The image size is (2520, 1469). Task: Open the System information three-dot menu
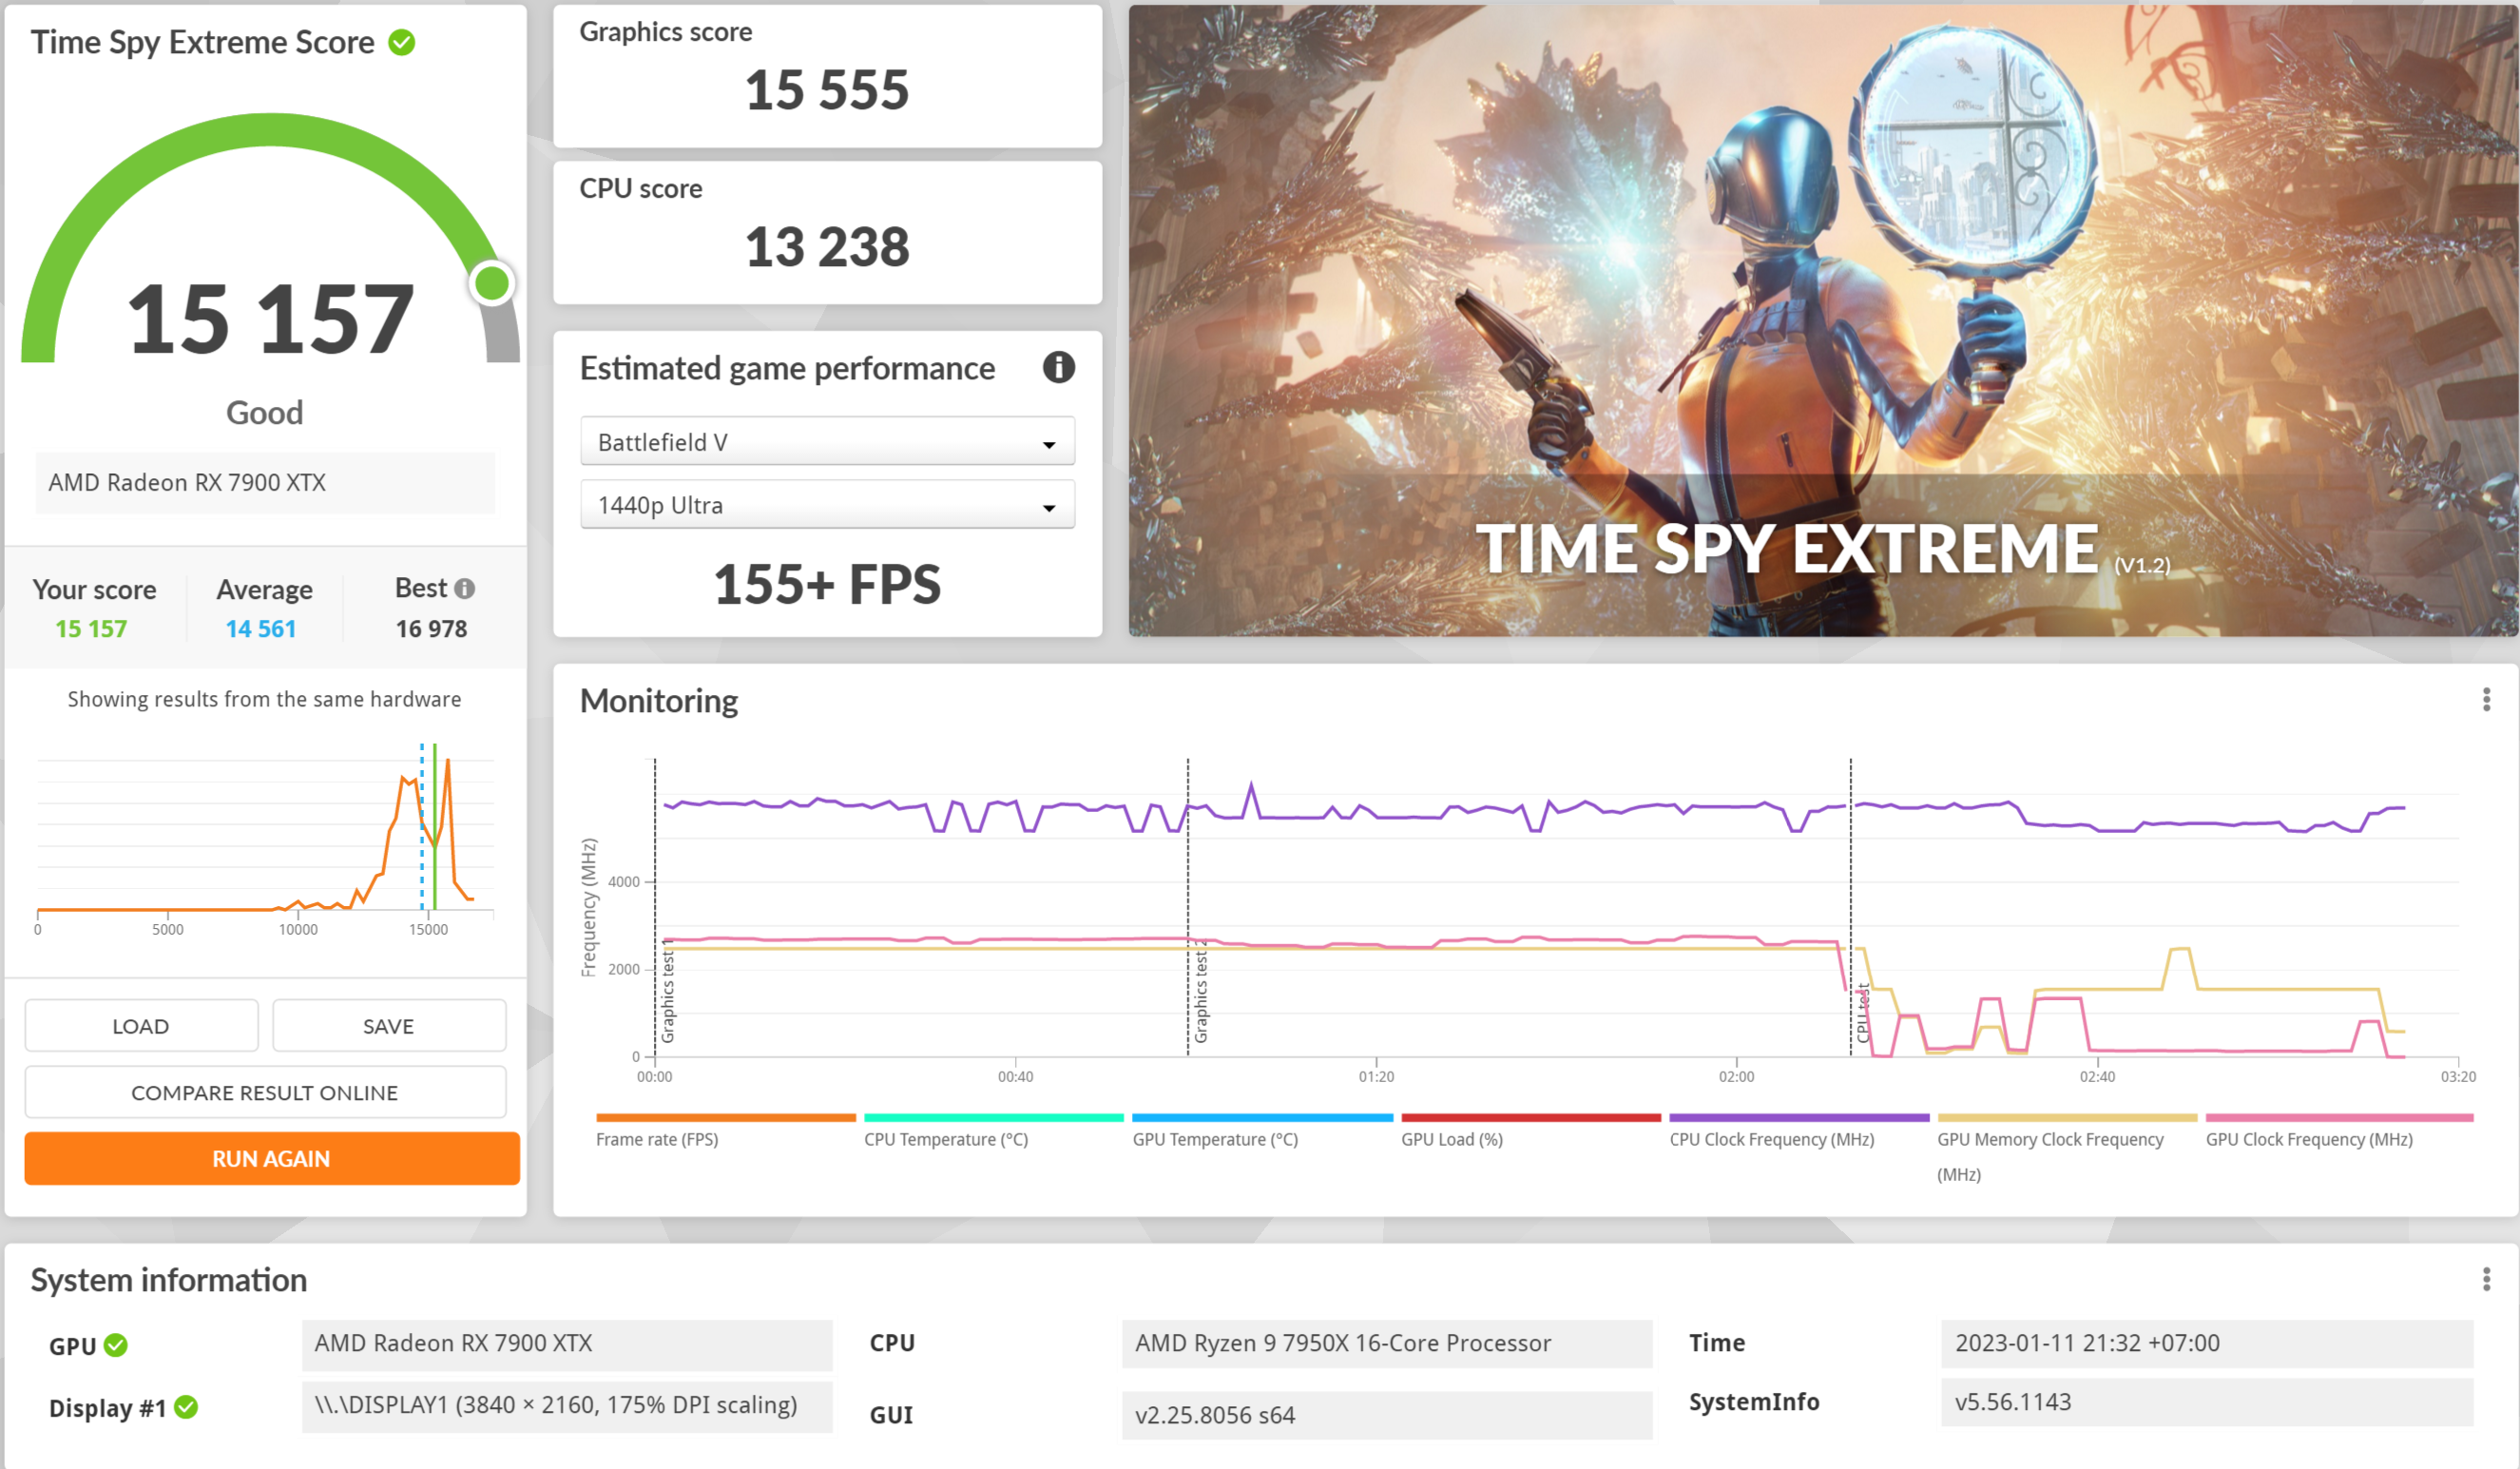pos(2486,1279)
